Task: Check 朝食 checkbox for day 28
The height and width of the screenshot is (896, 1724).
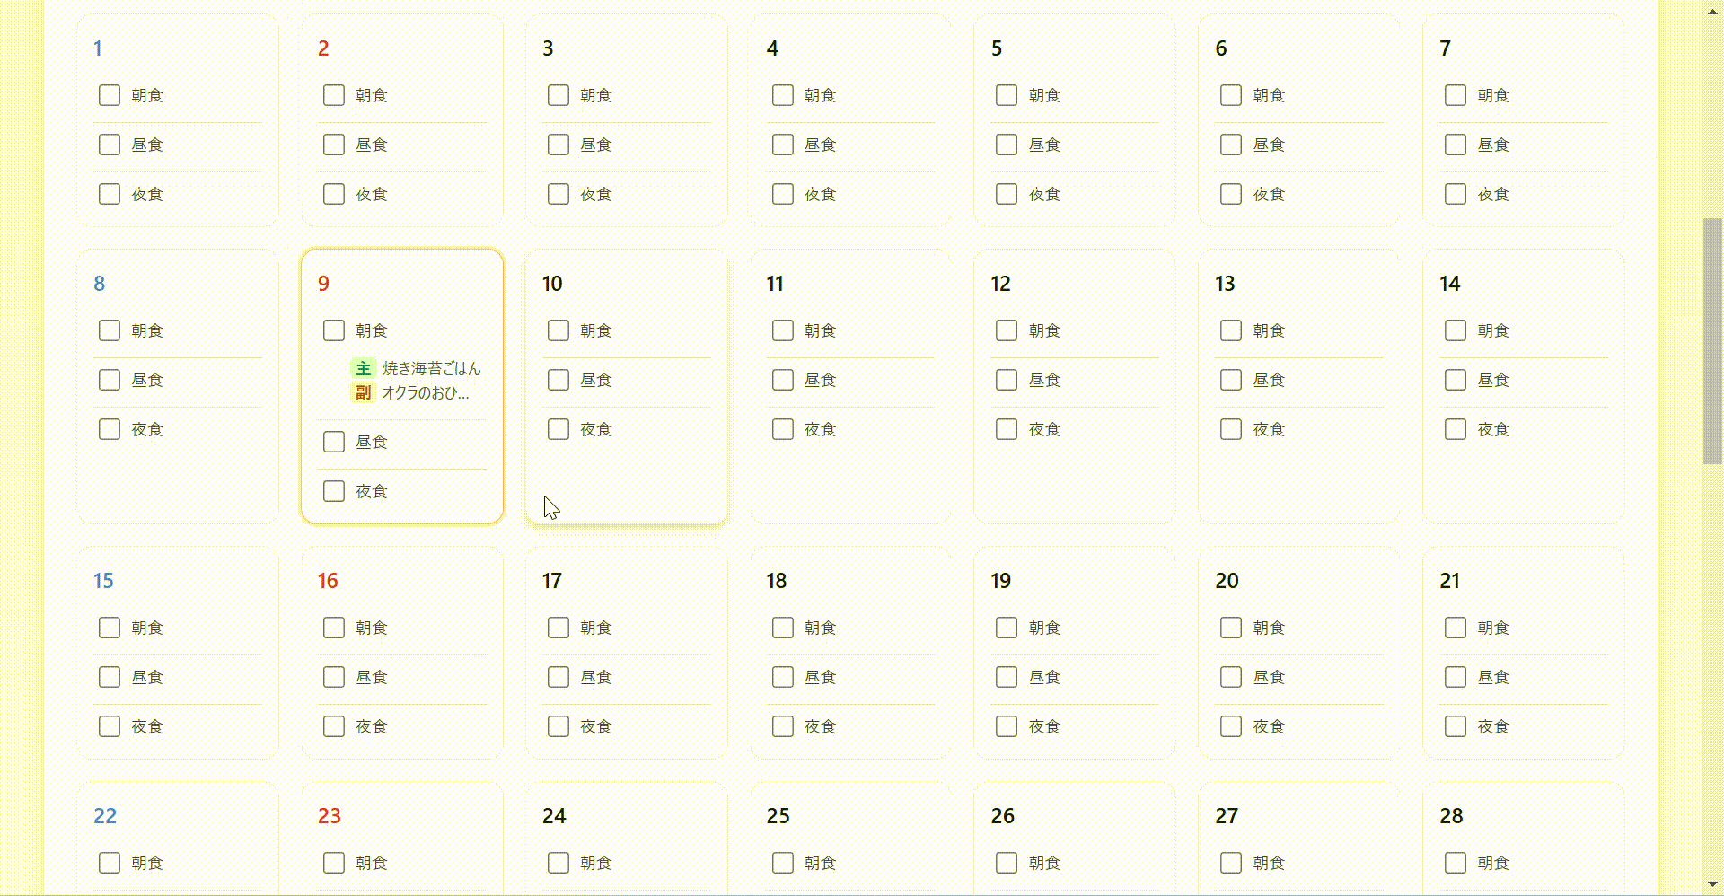Action: [1456, 863]
